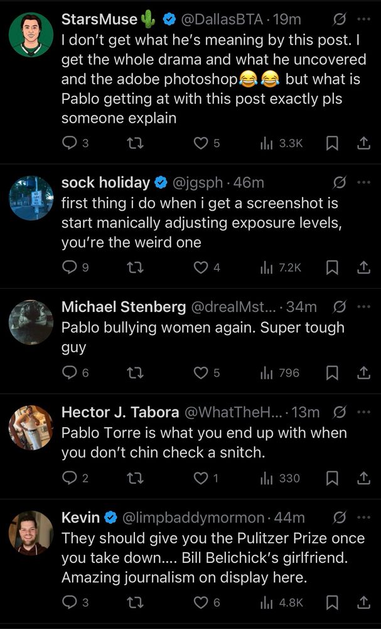Share Hector J. Tabora's tweet

click(363, 478)
